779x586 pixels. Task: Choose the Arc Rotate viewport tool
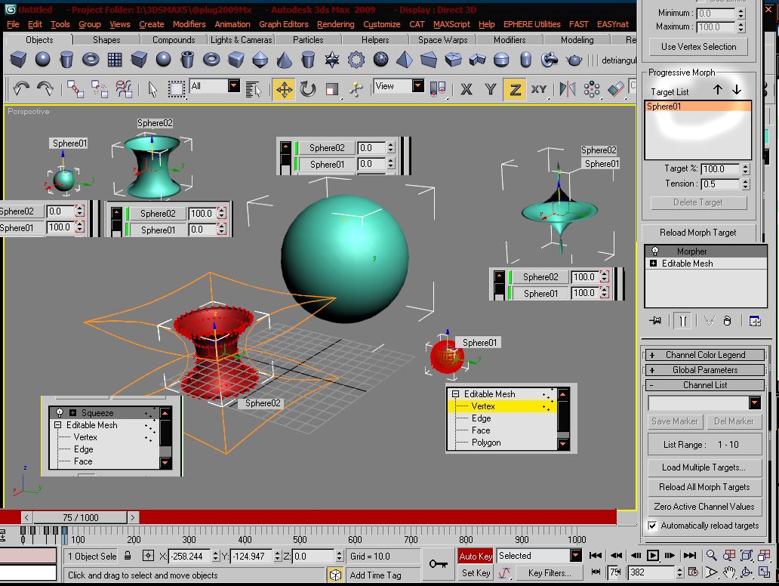click(x=747, y=572)
